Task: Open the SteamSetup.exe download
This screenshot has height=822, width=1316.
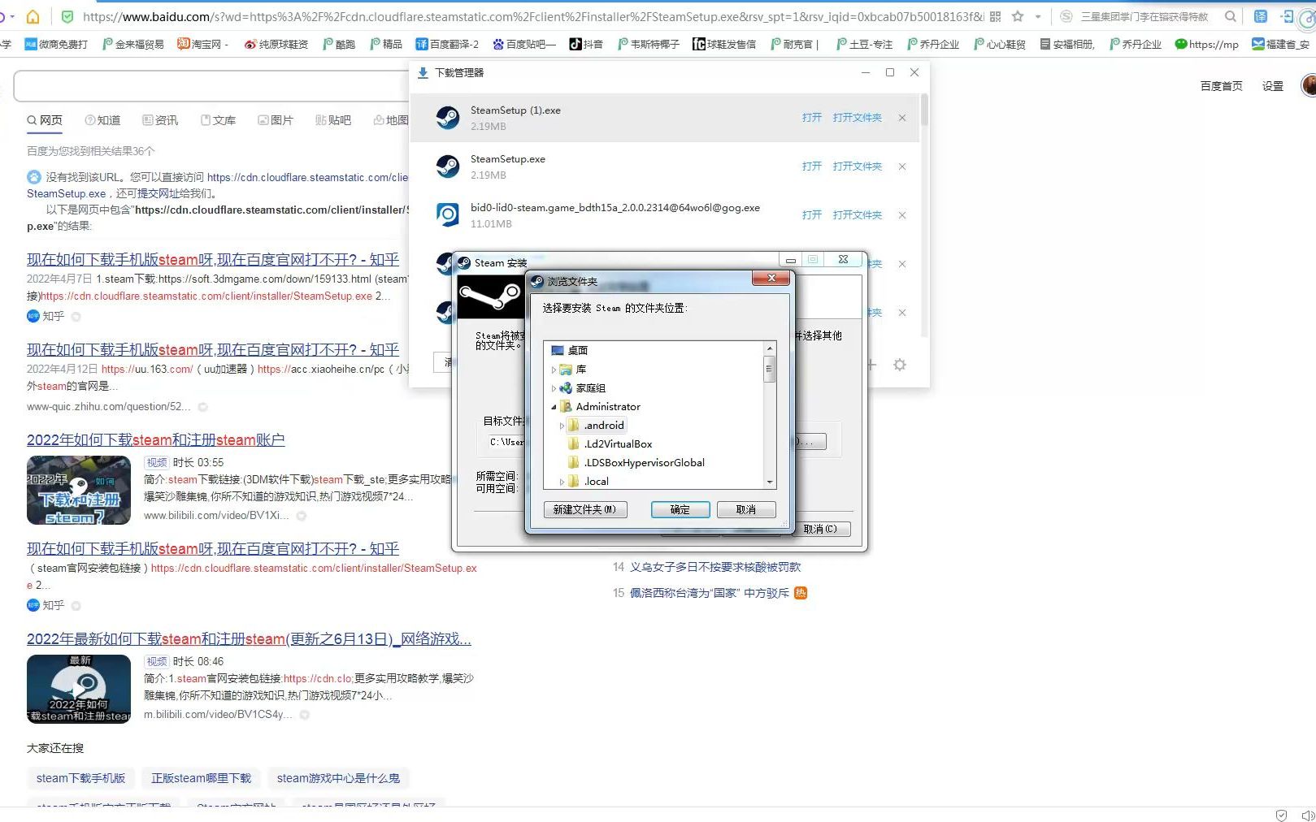Action: [x=811, y=167]
